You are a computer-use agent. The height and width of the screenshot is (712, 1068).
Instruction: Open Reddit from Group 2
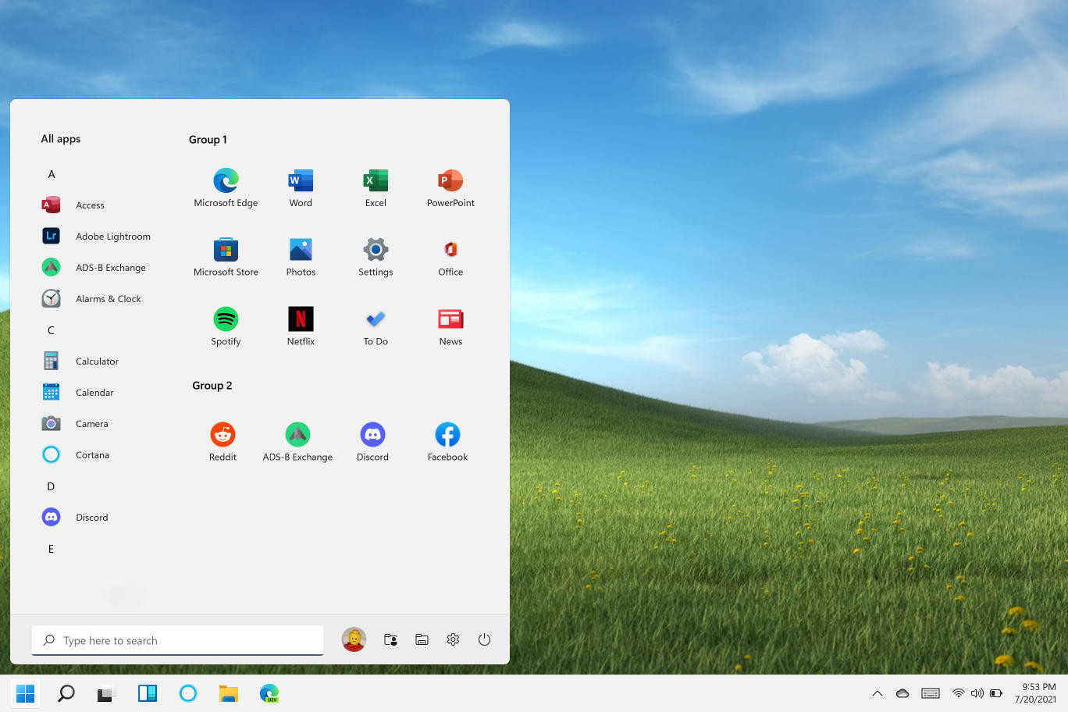point(222,442)
